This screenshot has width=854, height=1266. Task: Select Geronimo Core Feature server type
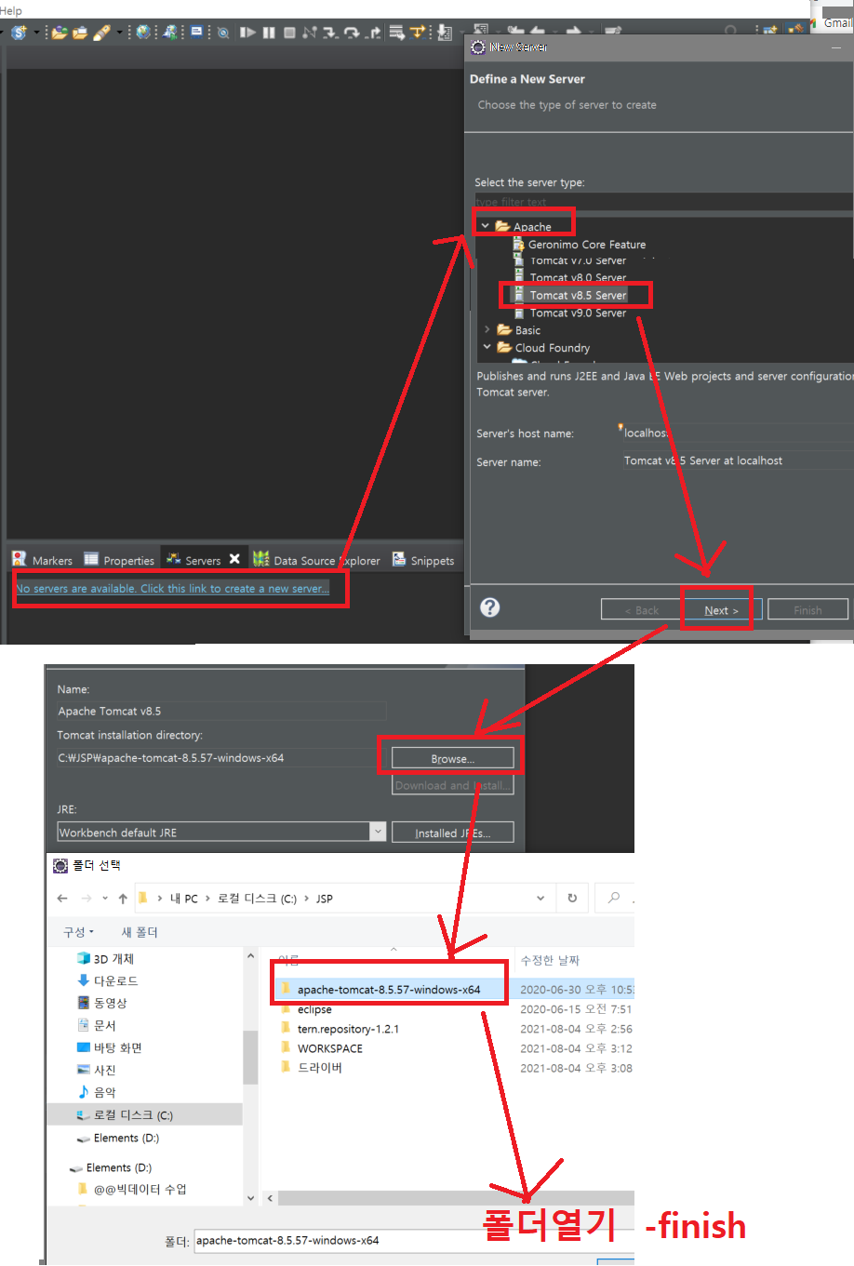tap(580, 245)
